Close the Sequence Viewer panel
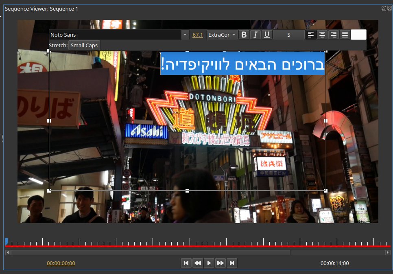 click(389, 8)
